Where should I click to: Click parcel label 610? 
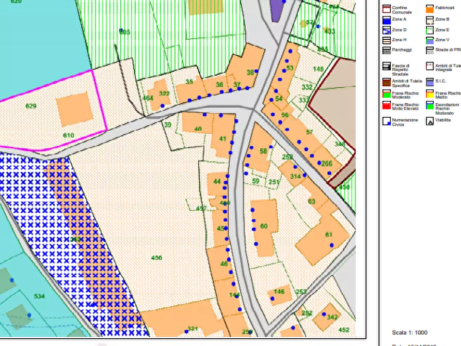(x=68, y=135)
